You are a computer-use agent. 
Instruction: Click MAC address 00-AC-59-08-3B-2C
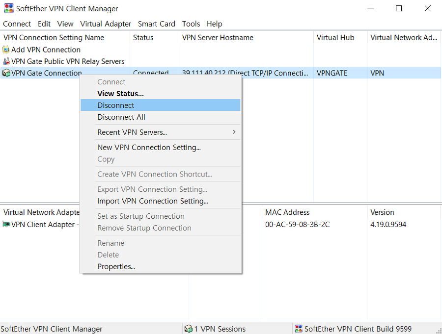tap(297, 224)
